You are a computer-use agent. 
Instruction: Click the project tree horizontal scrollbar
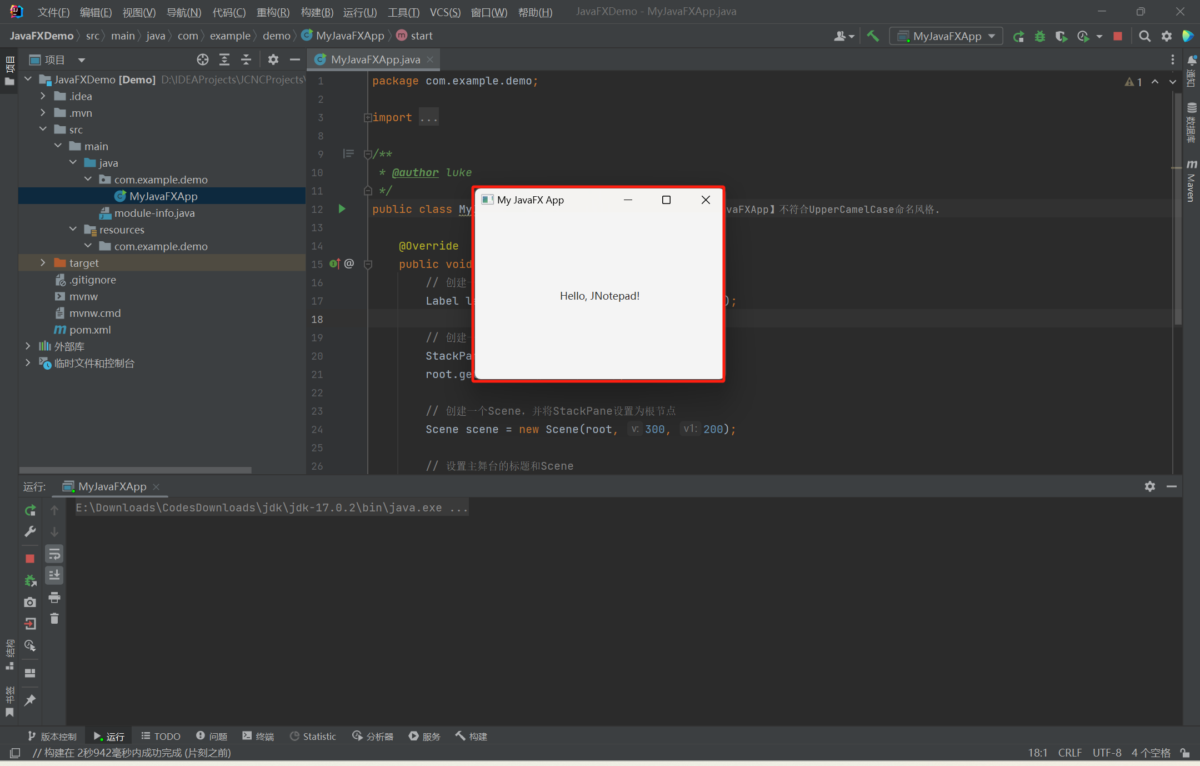coord(136,470)
